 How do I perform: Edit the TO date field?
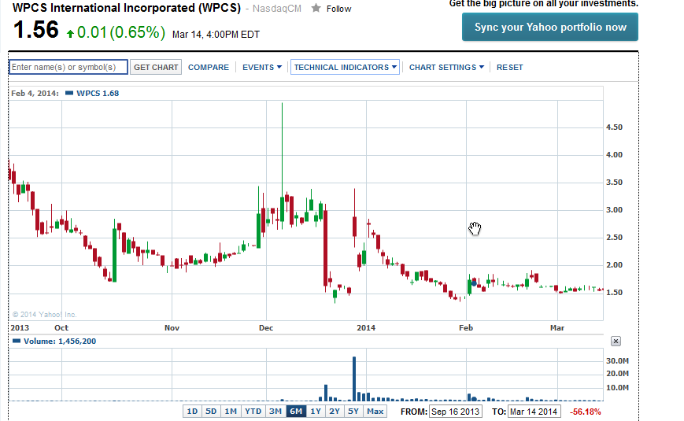click(x=534, y=412)
